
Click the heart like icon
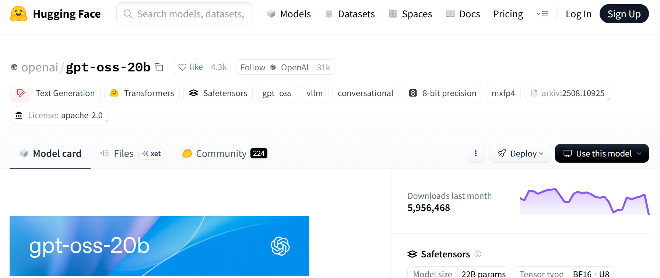click(182, 67)
